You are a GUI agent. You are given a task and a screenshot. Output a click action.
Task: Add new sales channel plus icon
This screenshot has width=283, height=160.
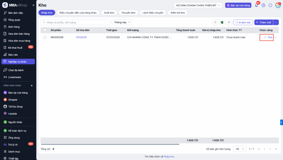pos(32,86)
